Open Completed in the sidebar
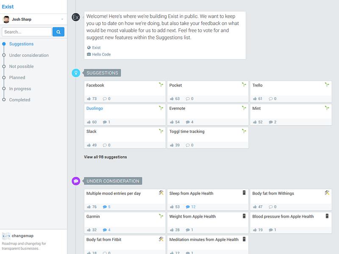The width and height of the screenshot is (339, 254). tap(19, 100)
